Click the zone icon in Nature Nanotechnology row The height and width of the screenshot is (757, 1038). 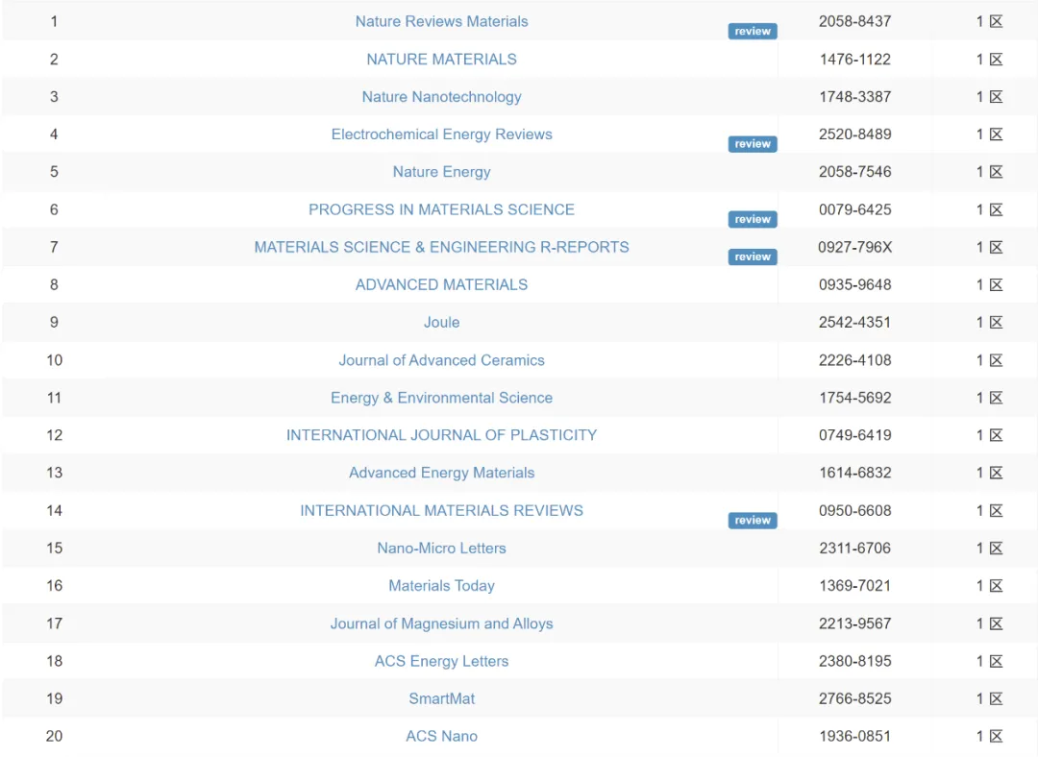click(997, 97)
